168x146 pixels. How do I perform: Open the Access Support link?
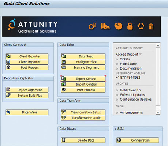[127, 54]
